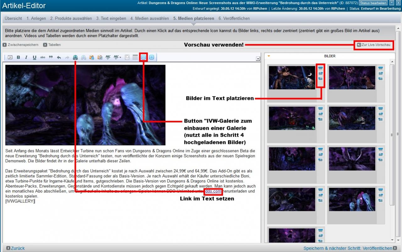Toggle italic formatting in editor toolbar
402x252 pixels.
(26, 58)
